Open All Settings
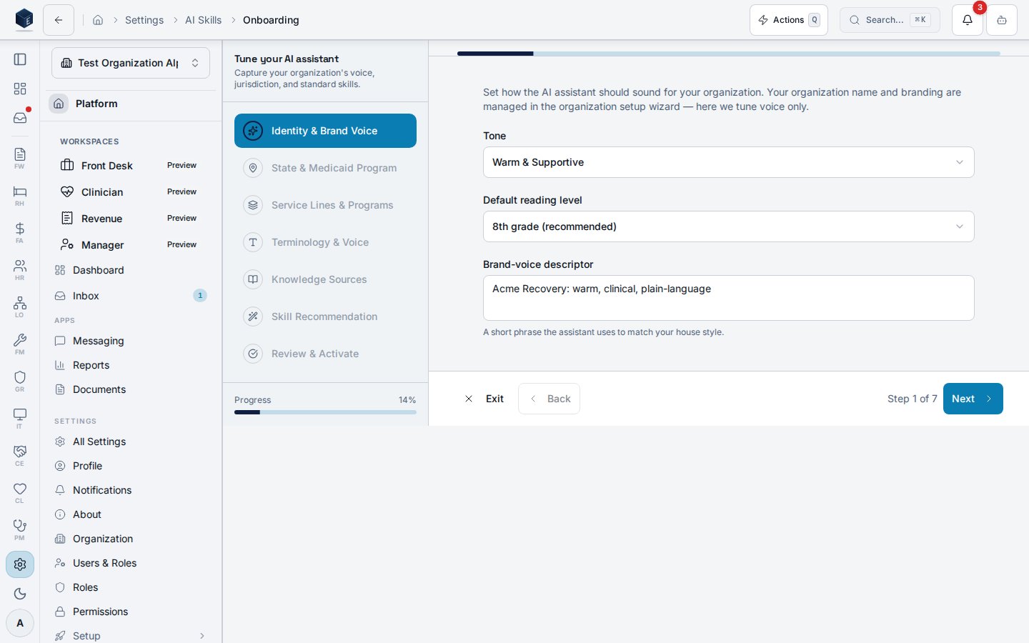 (x=131, y=442)
